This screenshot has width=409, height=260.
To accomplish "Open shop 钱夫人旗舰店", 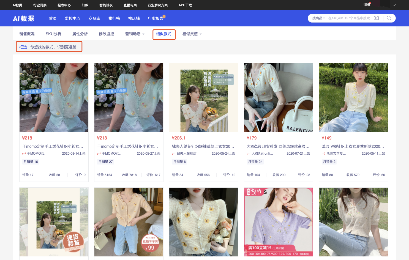I will coord(187,154).
